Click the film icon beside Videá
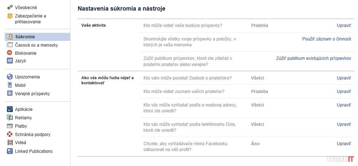 coord(10,143)
